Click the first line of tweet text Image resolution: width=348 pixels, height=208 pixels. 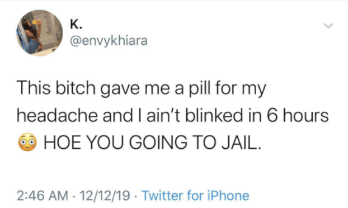(x=142, y=88)
